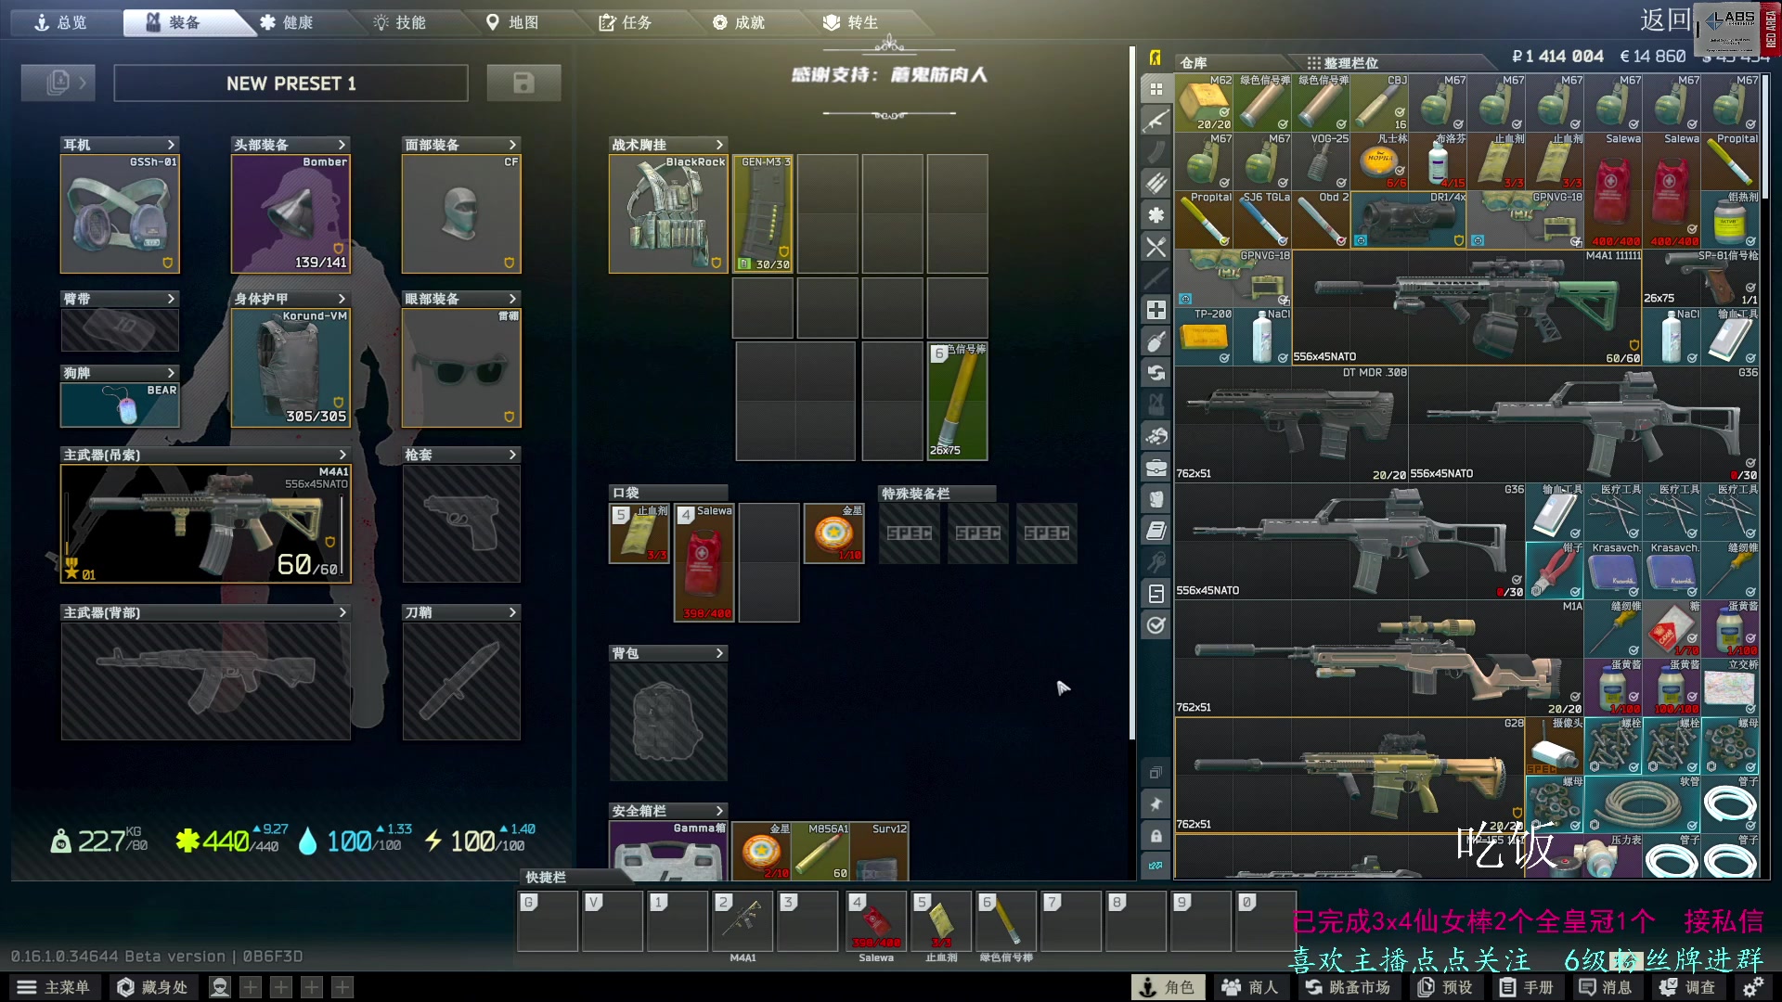The width and height of the screenshot is (1782, 1002).
Task: Select the M4A1 rifle on sling slot
Action: [206, 523]
